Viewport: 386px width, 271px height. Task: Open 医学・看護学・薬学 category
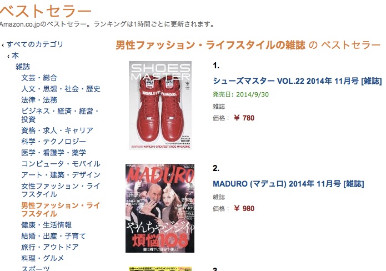click(54, 153)
